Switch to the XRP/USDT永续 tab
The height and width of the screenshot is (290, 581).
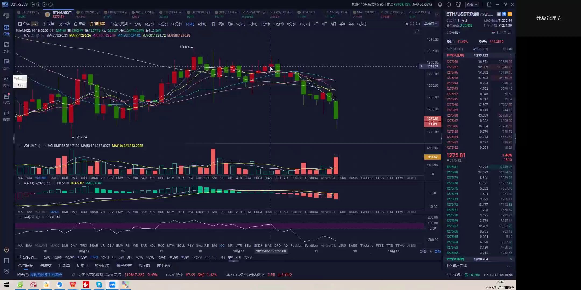pyautogui.click(x=88, y=14)
